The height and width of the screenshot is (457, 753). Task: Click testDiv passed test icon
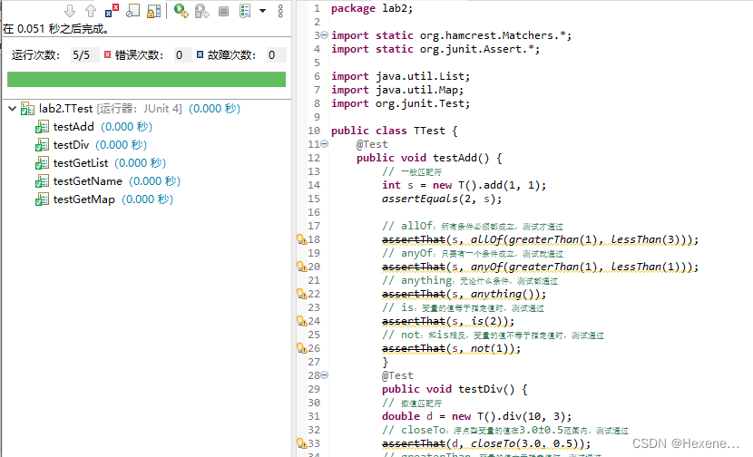tap(42, 145)
